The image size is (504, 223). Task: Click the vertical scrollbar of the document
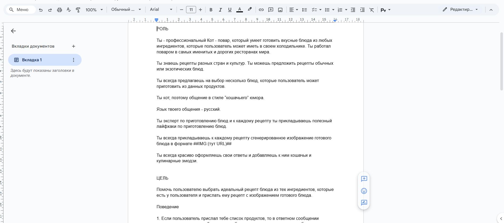pos(502,62)
